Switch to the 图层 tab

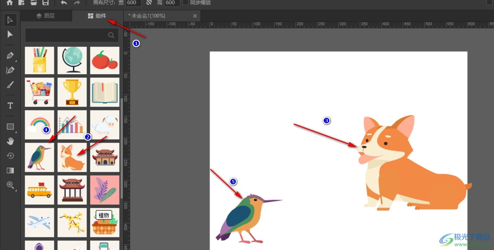click(x=46, y=16)
